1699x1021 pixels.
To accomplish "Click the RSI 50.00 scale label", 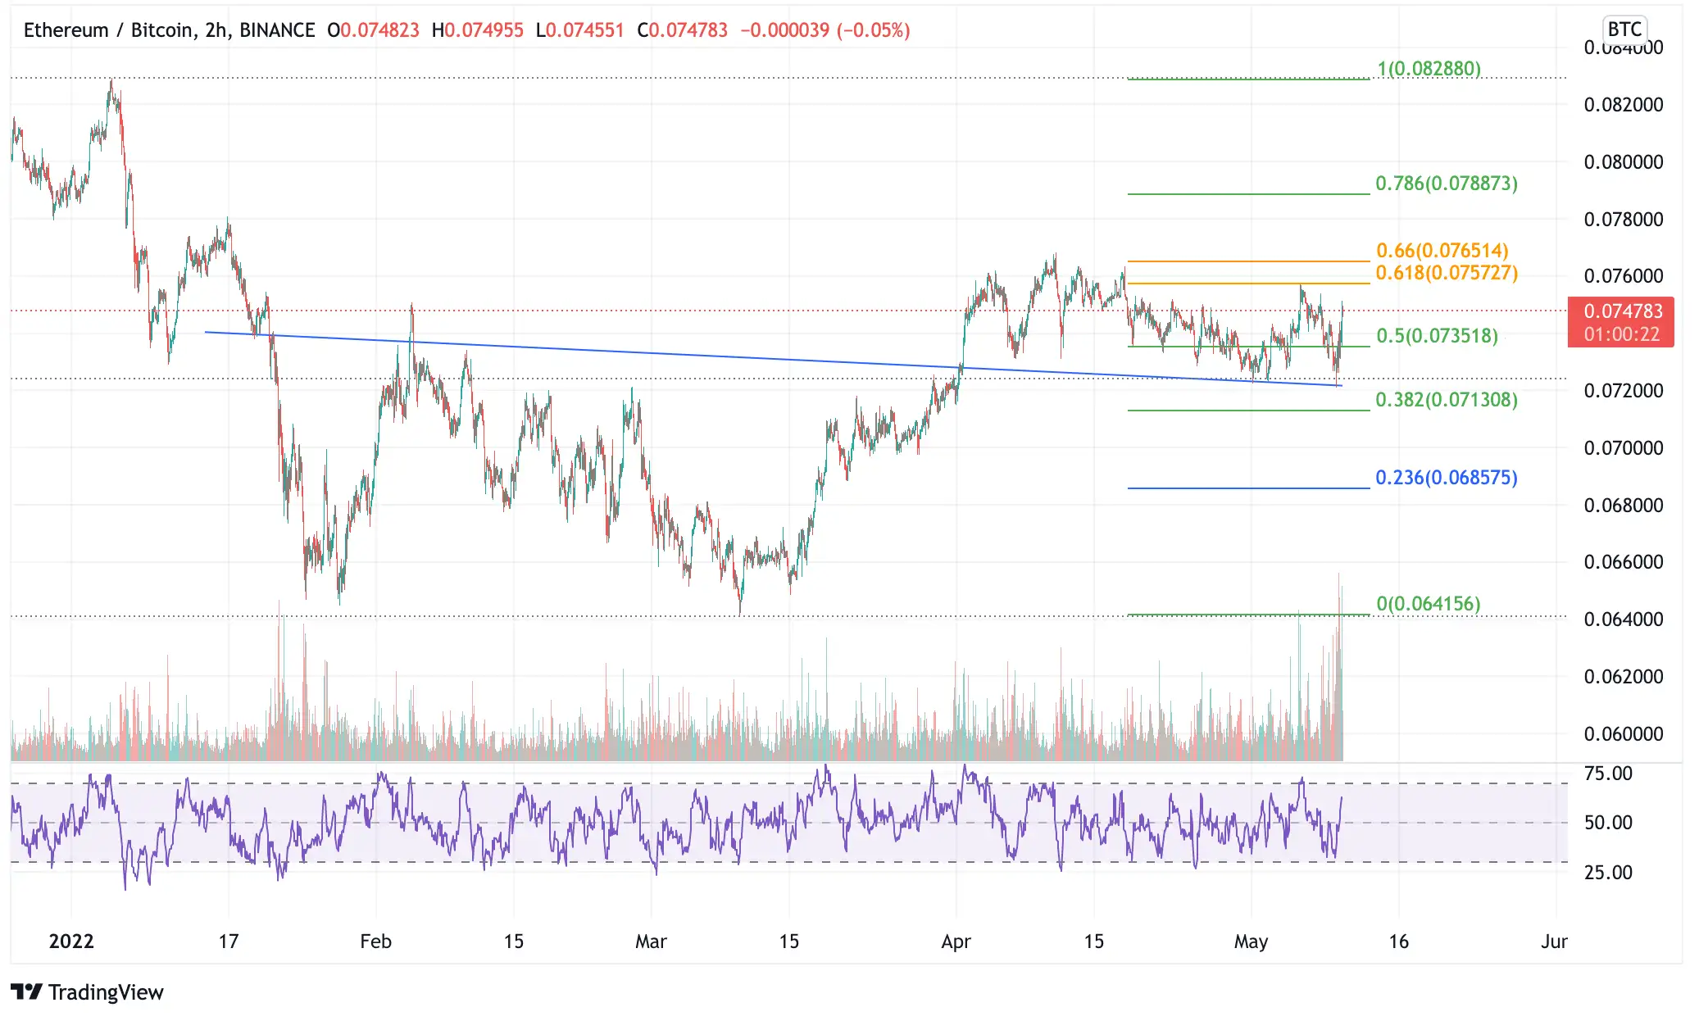I will pos(1608,823).
